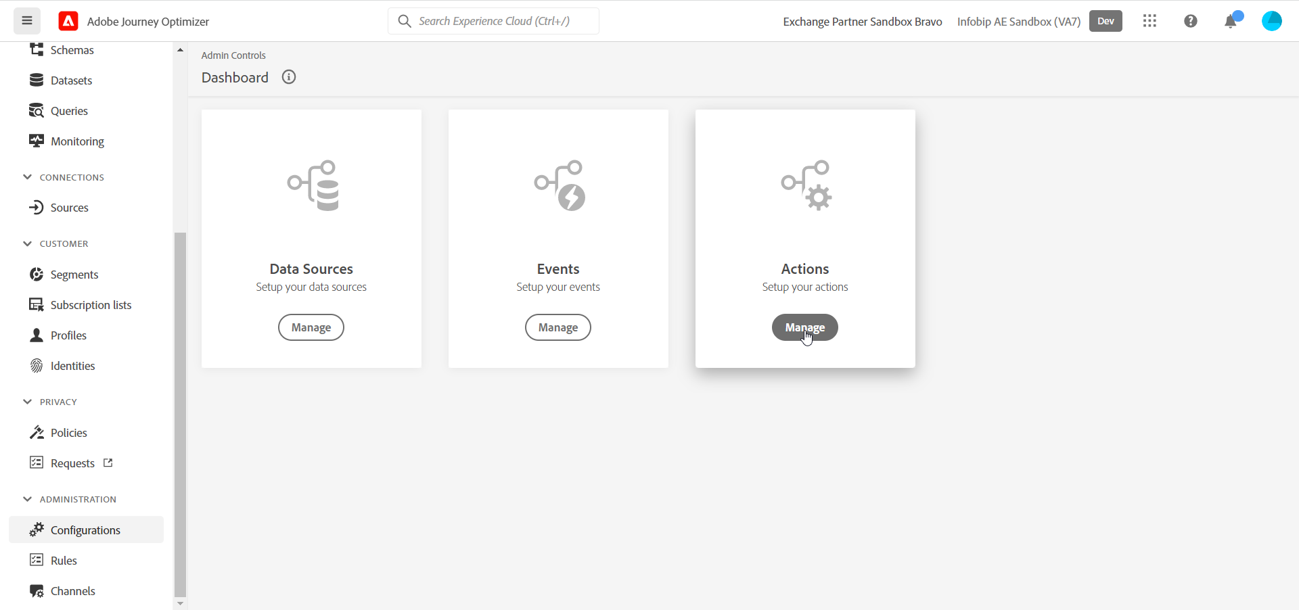Image resolution: width=1299 pixels, height=610 pixels.
Task: Click the Datasets icon in sidebar
Action: [37, 80]
